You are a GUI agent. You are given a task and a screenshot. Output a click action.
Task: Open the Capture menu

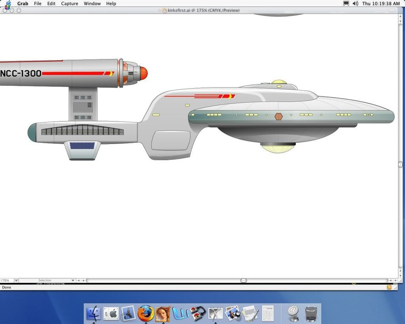pos(70,4)
